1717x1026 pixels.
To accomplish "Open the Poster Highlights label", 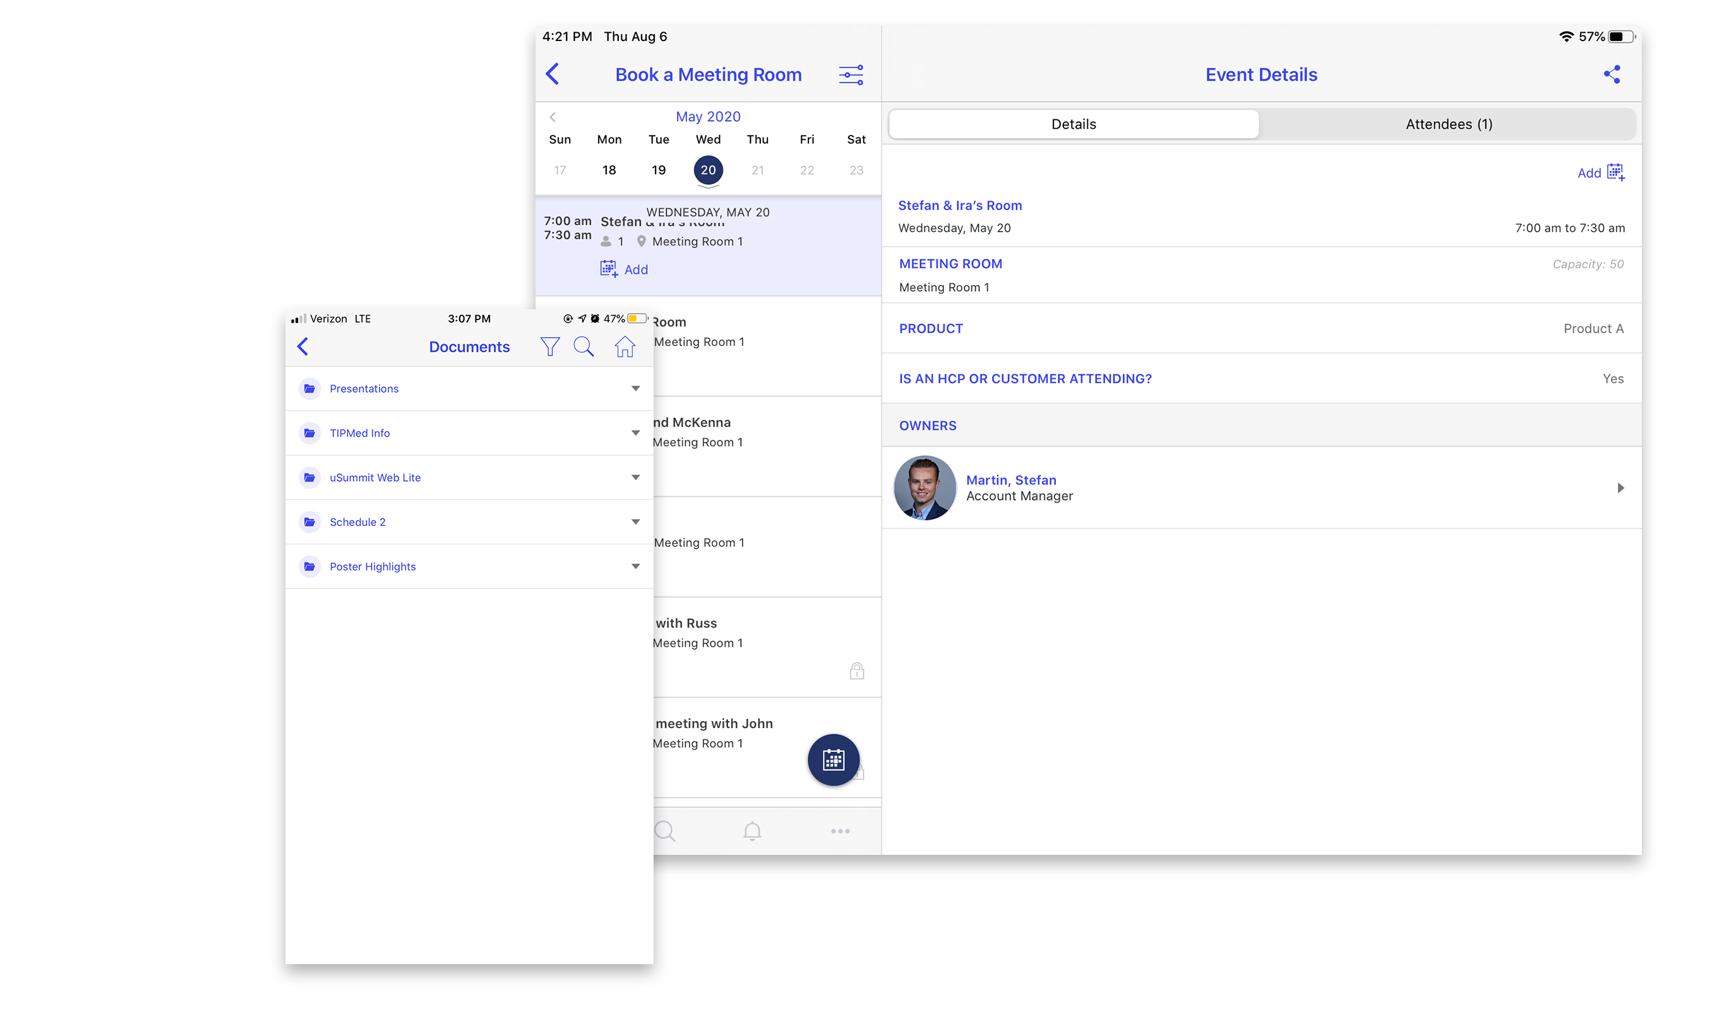I will [x=373, y=566].
